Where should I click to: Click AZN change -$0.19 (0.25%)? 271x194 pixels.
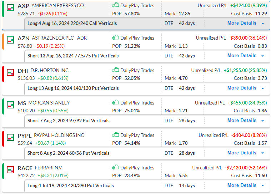50,46
